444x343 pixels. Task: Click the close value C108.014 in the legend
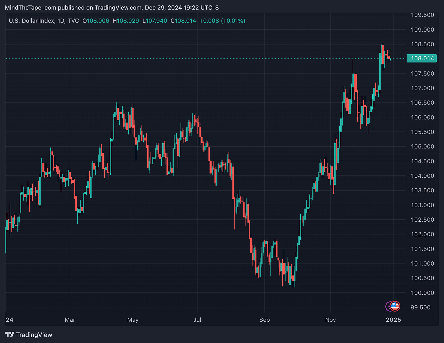point(183,21)
